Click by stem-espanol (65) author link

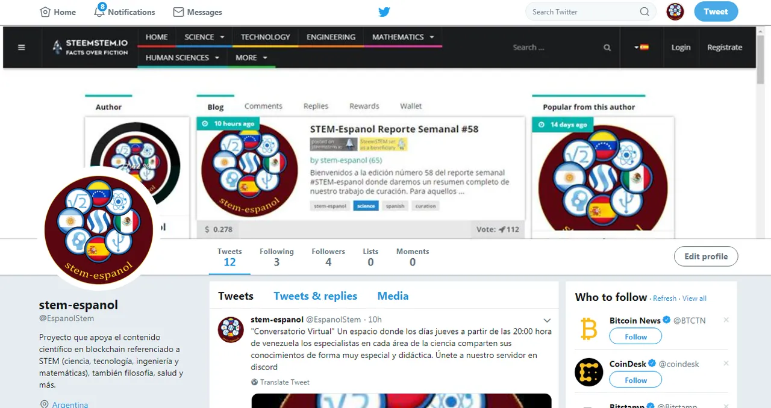tap(346, 160)
